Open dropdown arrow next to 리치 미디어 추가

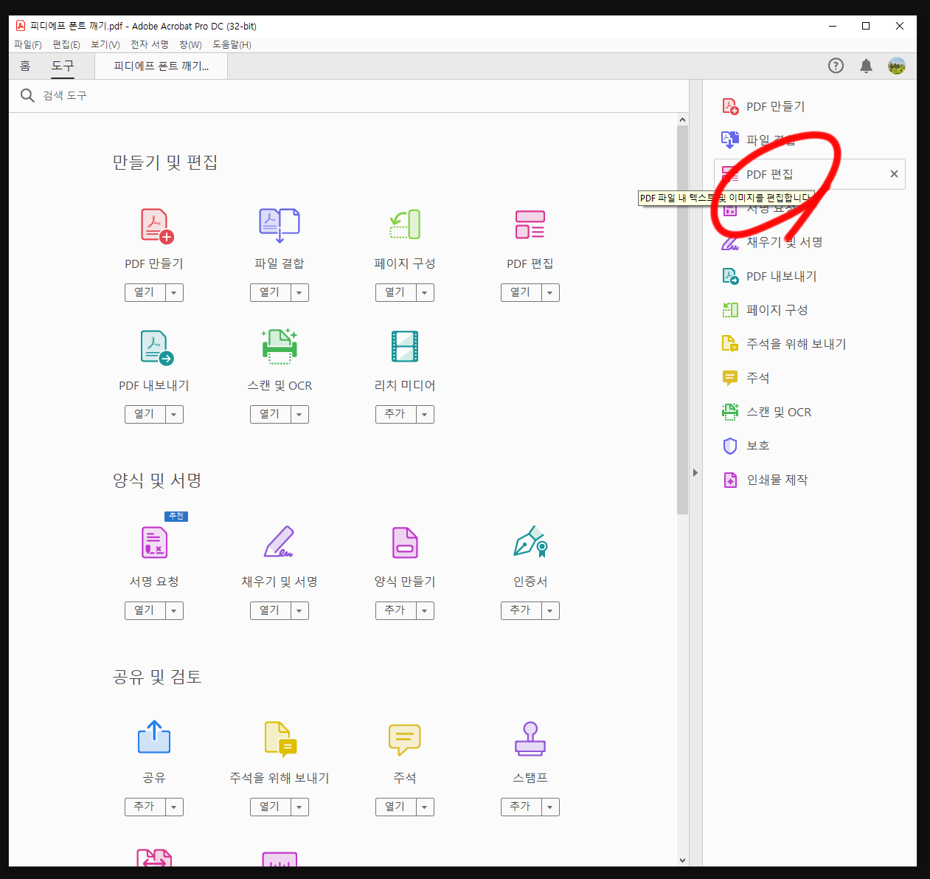tap(425, 414)
